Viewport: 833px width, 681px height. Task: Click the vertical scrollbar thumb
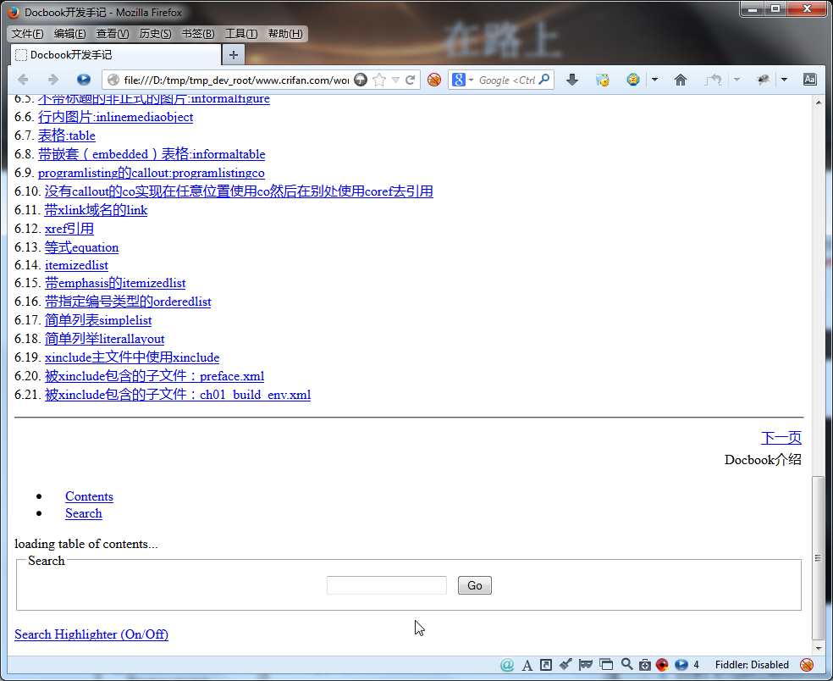click(818, 558)
